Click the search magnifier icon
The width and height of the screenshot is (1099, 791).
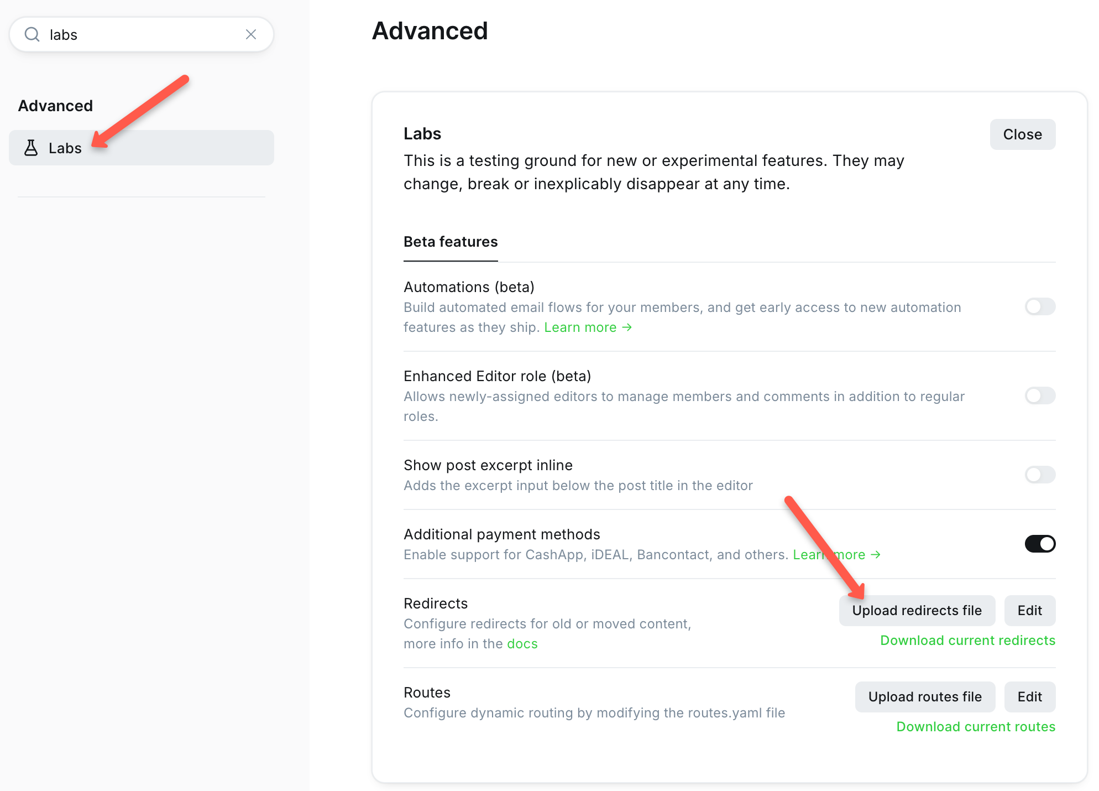(33, 34)
